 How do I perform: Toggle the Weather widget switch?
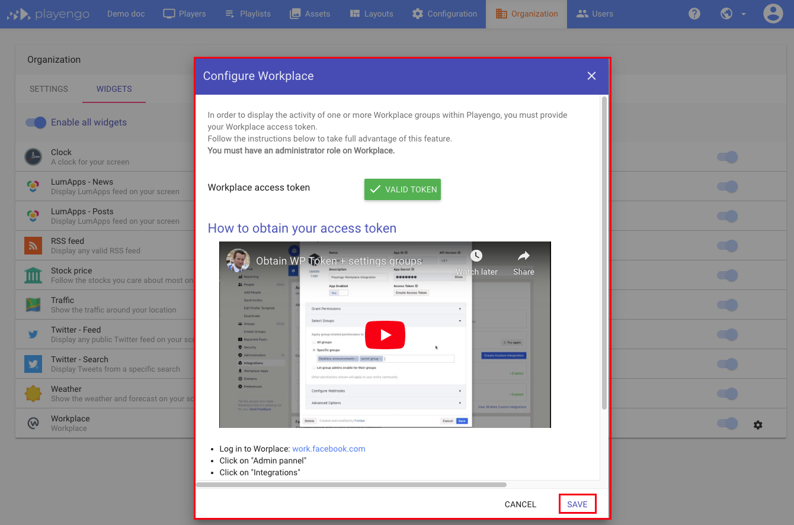[728, 394]
